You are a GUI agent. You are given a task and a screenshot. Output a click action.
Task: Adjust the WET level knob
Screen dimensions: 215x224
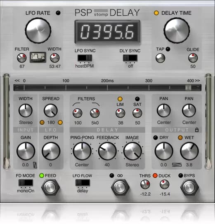tap(189, 151)
